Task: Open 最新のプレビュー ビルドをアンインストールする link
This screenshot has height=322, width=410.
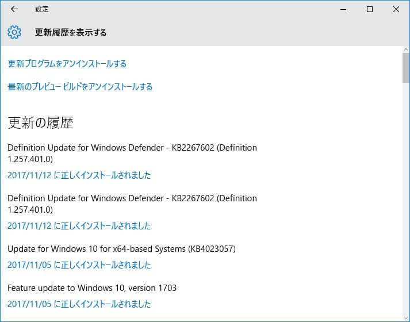Action: pos(80,86)
